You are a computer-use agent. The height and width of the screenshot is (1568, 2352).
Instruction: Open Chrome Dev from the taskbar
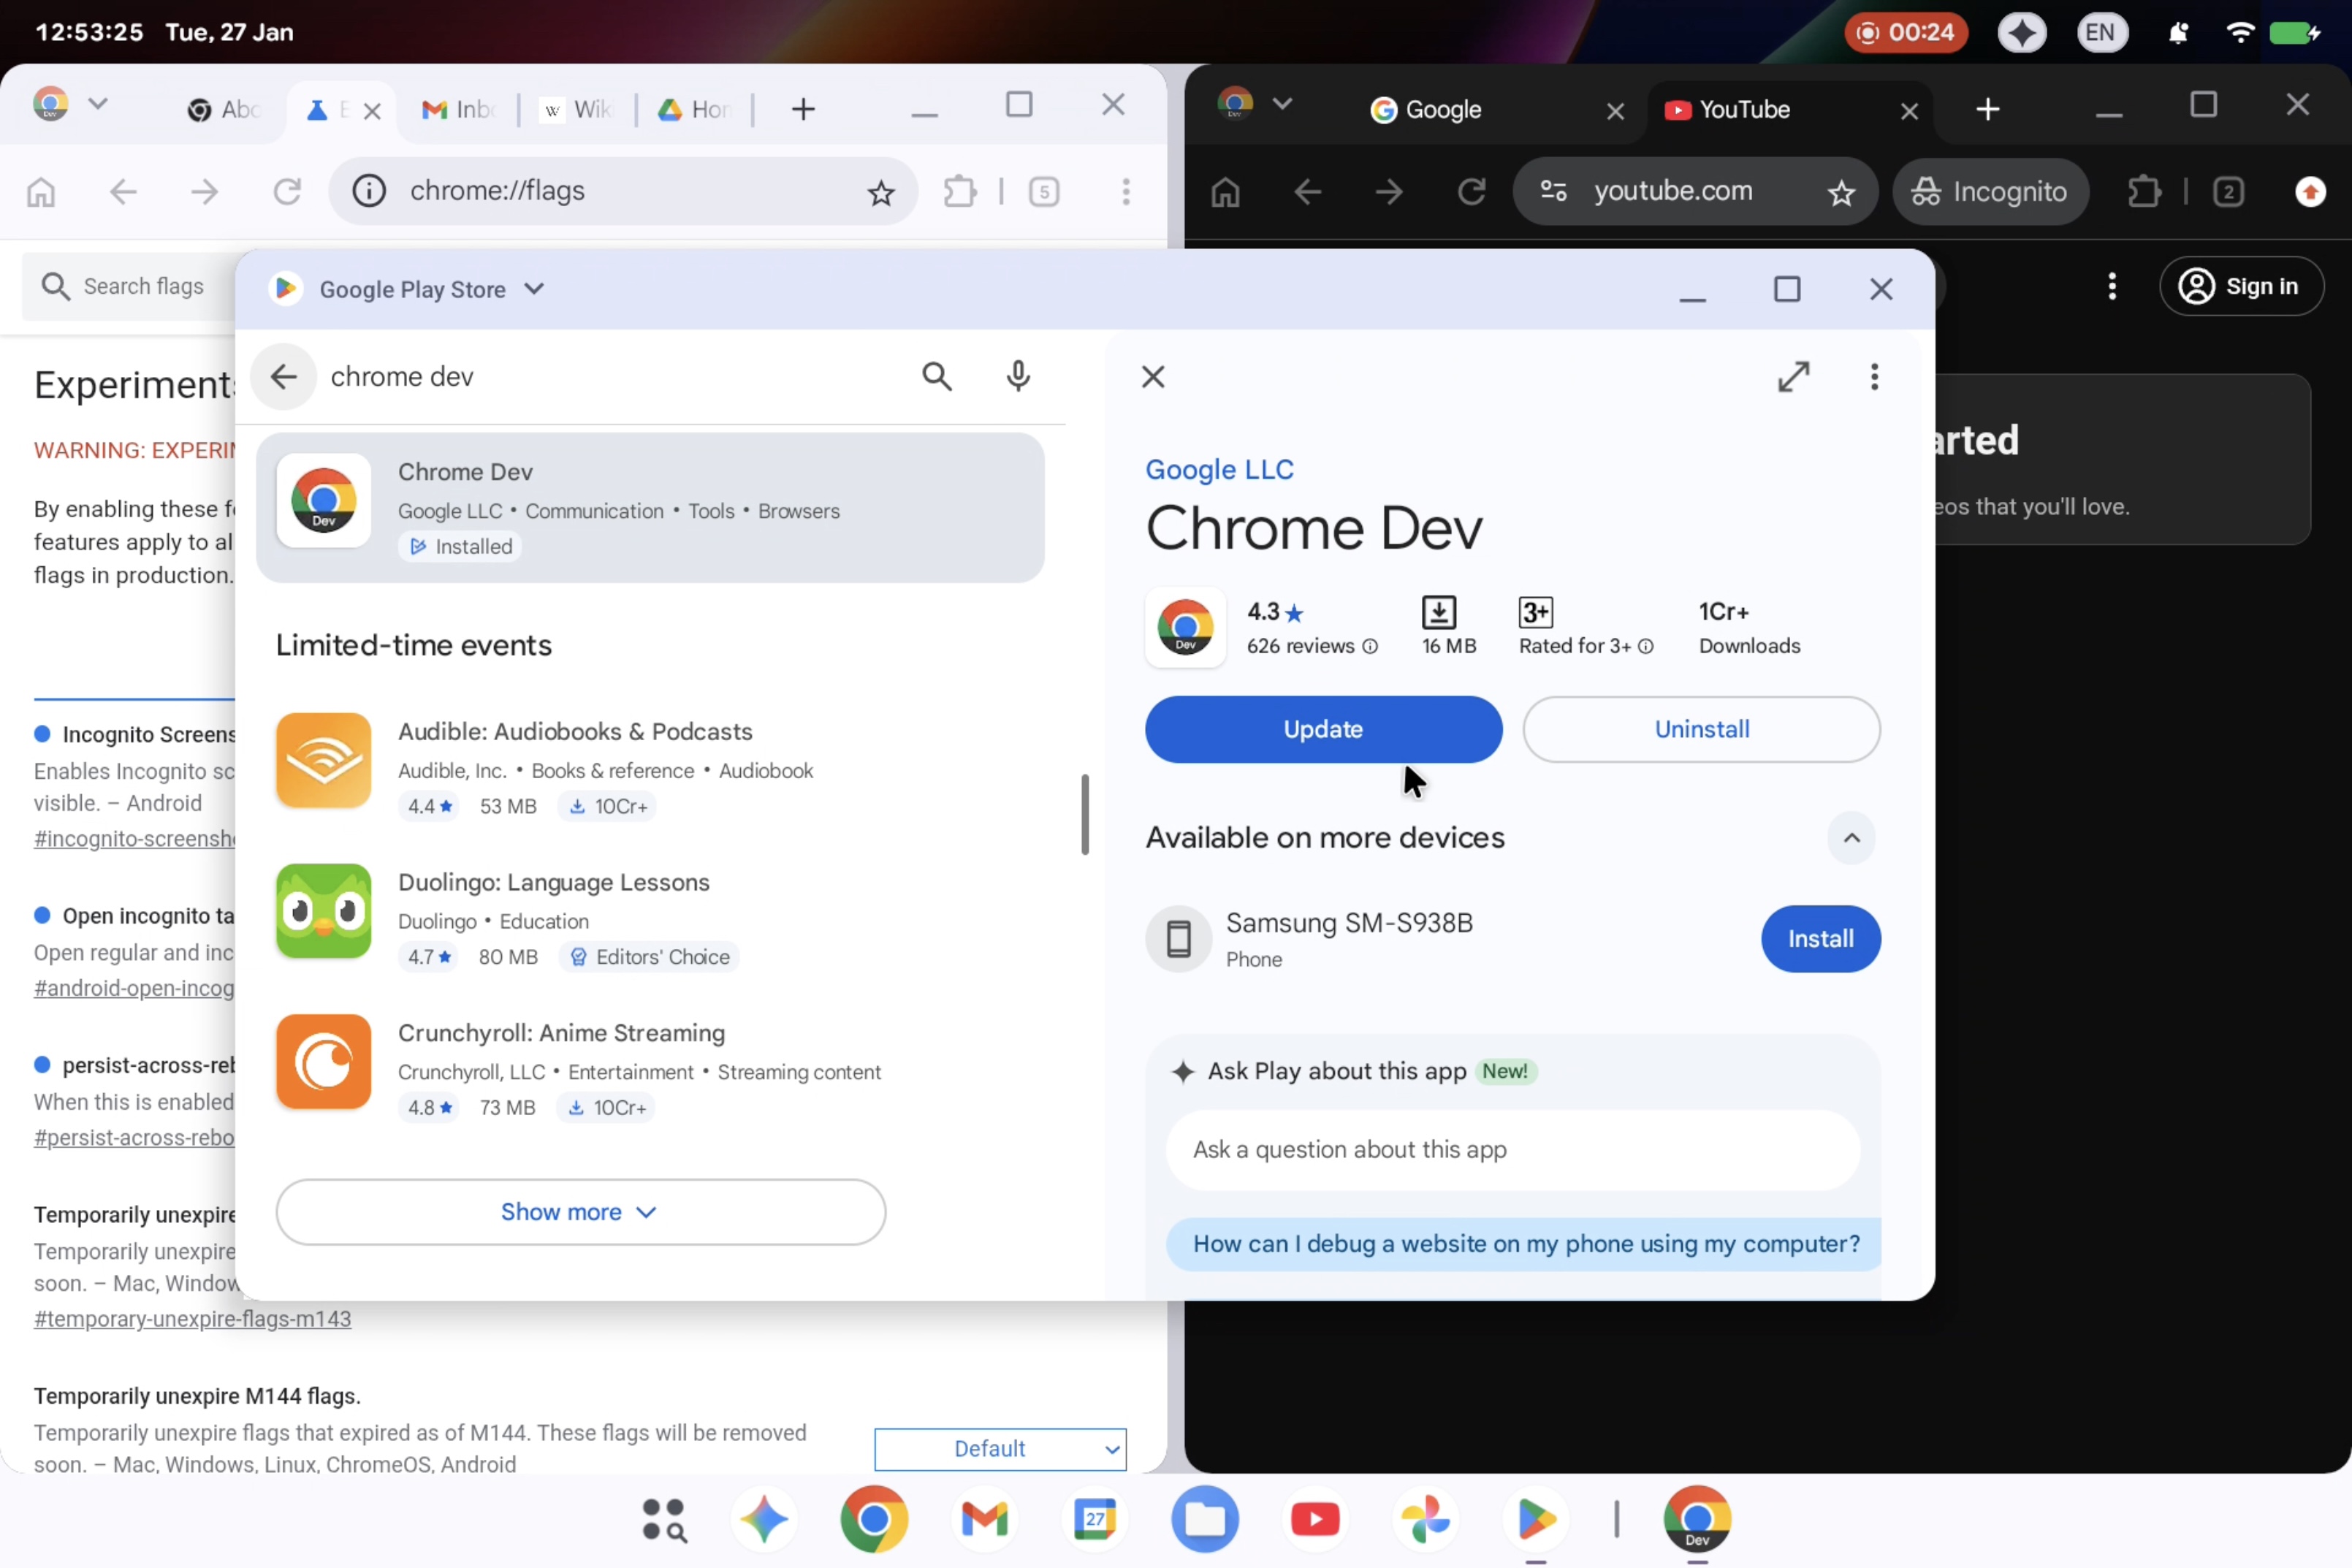click(1698, 1520)
